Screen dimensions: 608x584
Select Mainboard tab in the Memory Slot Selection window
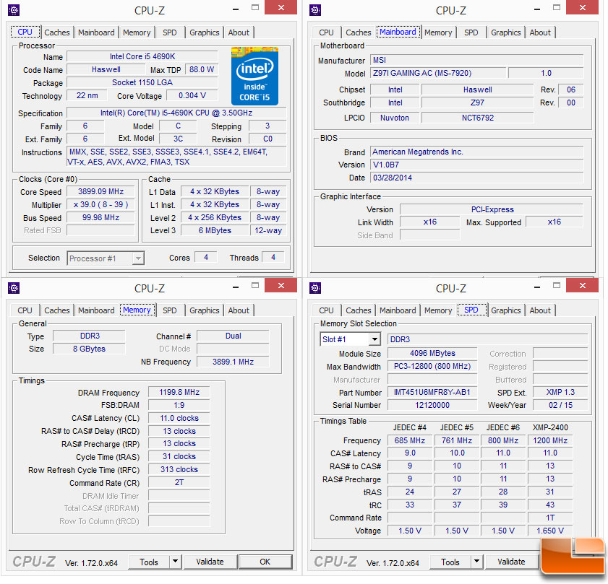point(398,310)
